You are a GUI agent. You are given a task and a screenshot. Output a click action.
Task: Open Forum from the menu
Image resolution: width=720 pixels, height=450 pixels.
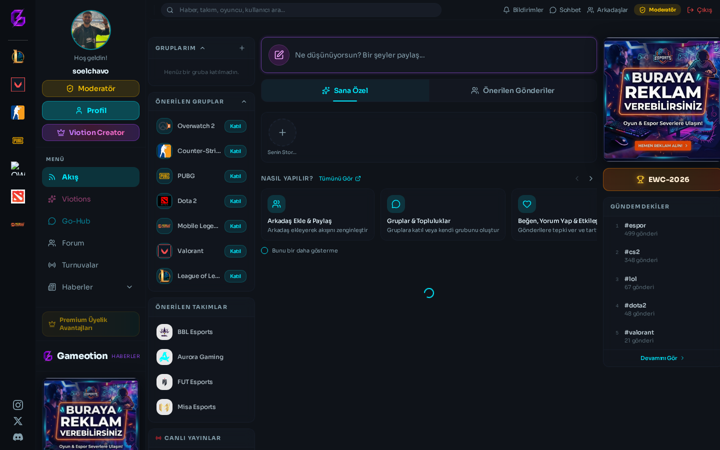point(90,243)
